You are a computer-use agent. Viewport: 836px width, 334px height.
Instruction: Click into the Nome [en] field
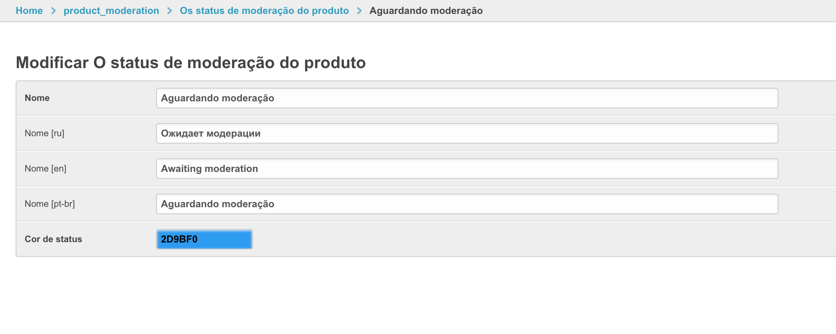(x=467, y=169)
